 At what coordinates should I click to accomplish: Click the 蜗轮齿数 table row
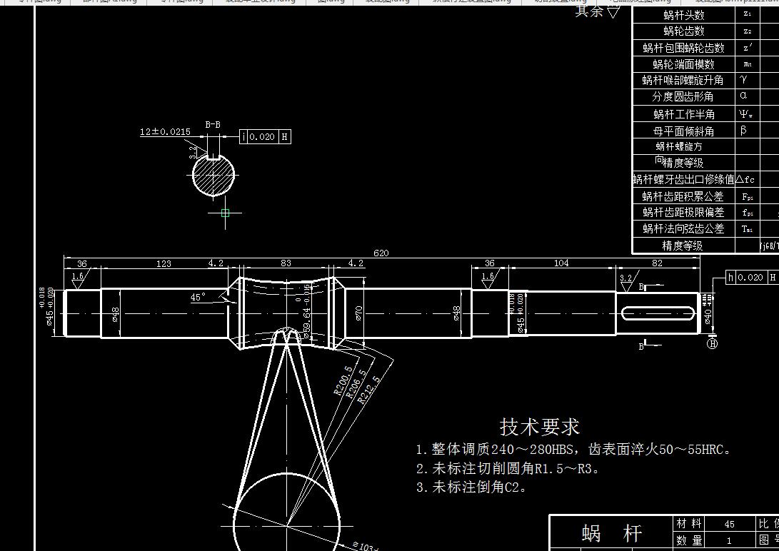(705, 31)
